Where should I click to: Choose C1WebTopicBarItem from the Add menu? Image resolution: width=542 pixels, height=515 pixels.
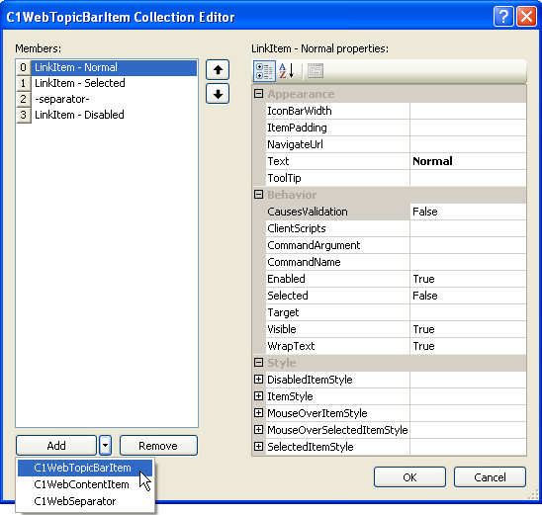click(x=85, y=468)
